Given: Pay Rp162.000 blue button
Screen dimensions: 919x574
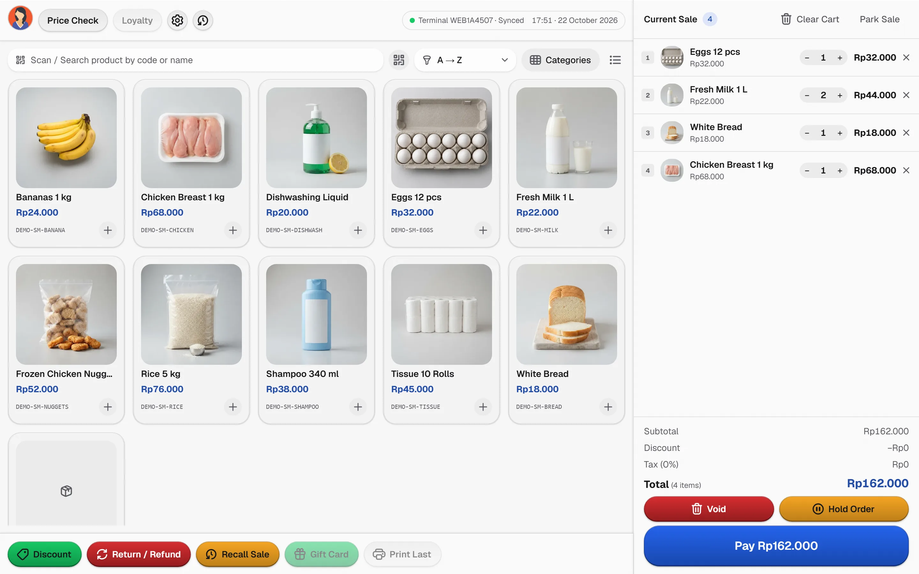Looking at the screenshot, I should (776, 546).
